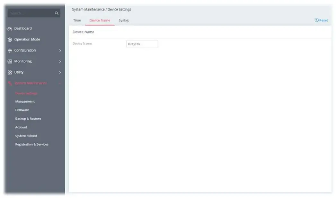
Task: Click the Operation Mode icon
Action: 10,39
